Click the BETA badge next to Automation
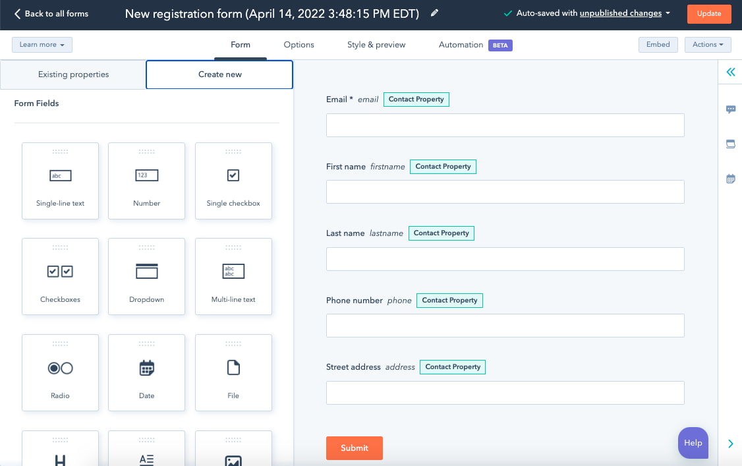The width and height of the screenshot is (742, 466). tap(500, 45)
